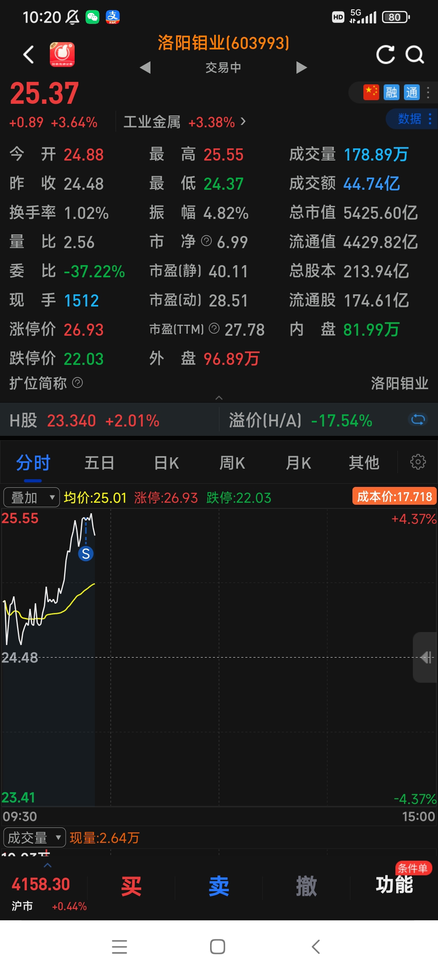Tap the Alipay notification icon
The image size is (438, 973).
tap(113, 17)
